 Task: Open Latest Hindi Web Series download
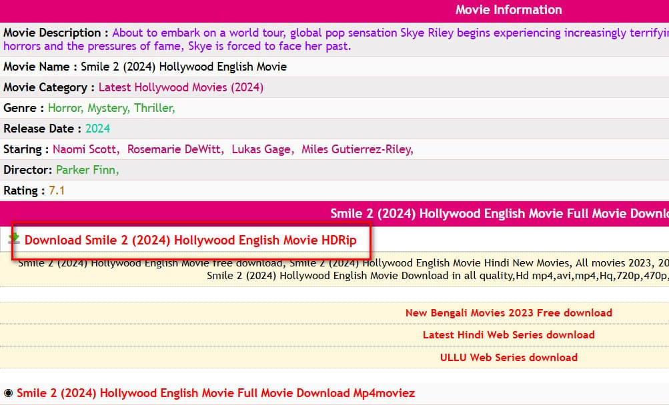508,335
